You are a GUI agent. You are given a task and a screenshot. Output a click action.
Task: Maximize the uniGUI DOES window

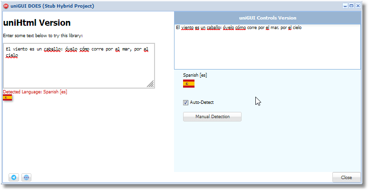(x=351, y=6)
